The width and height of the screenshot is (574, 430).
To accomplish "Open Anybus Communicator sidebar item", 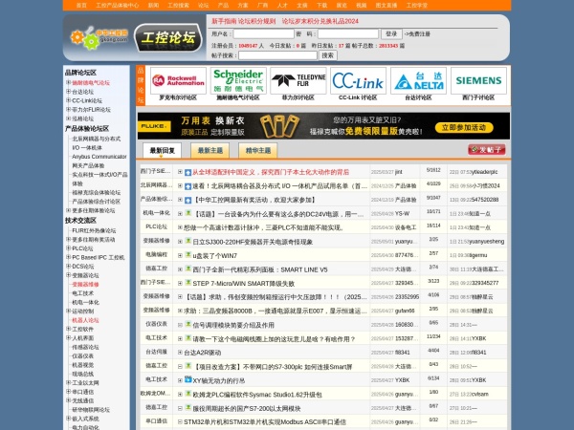I will click(99, 157).
